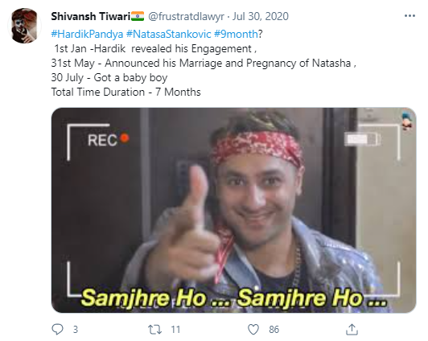This screenshot has height=341, width=428.
Task: Like the tweet with the heart icon
Action: 253,329
